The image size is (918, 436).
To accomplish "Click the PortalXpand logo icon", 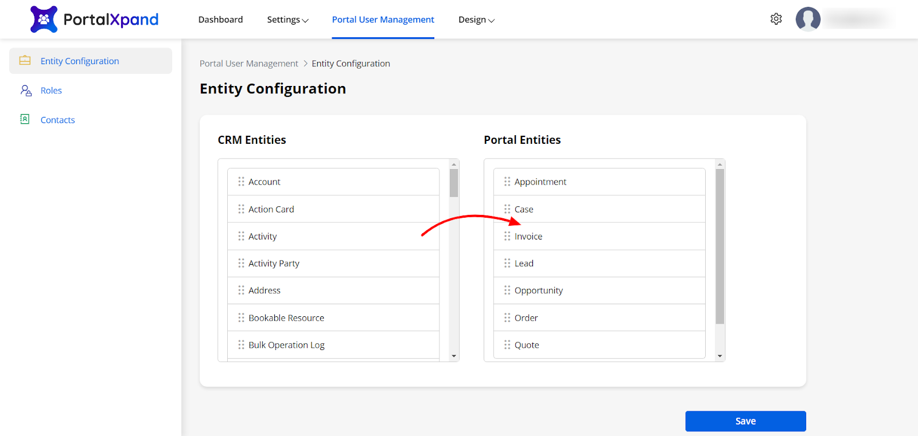I will [x=44, y=19].
